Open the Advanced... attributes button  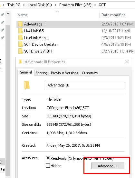108,166
